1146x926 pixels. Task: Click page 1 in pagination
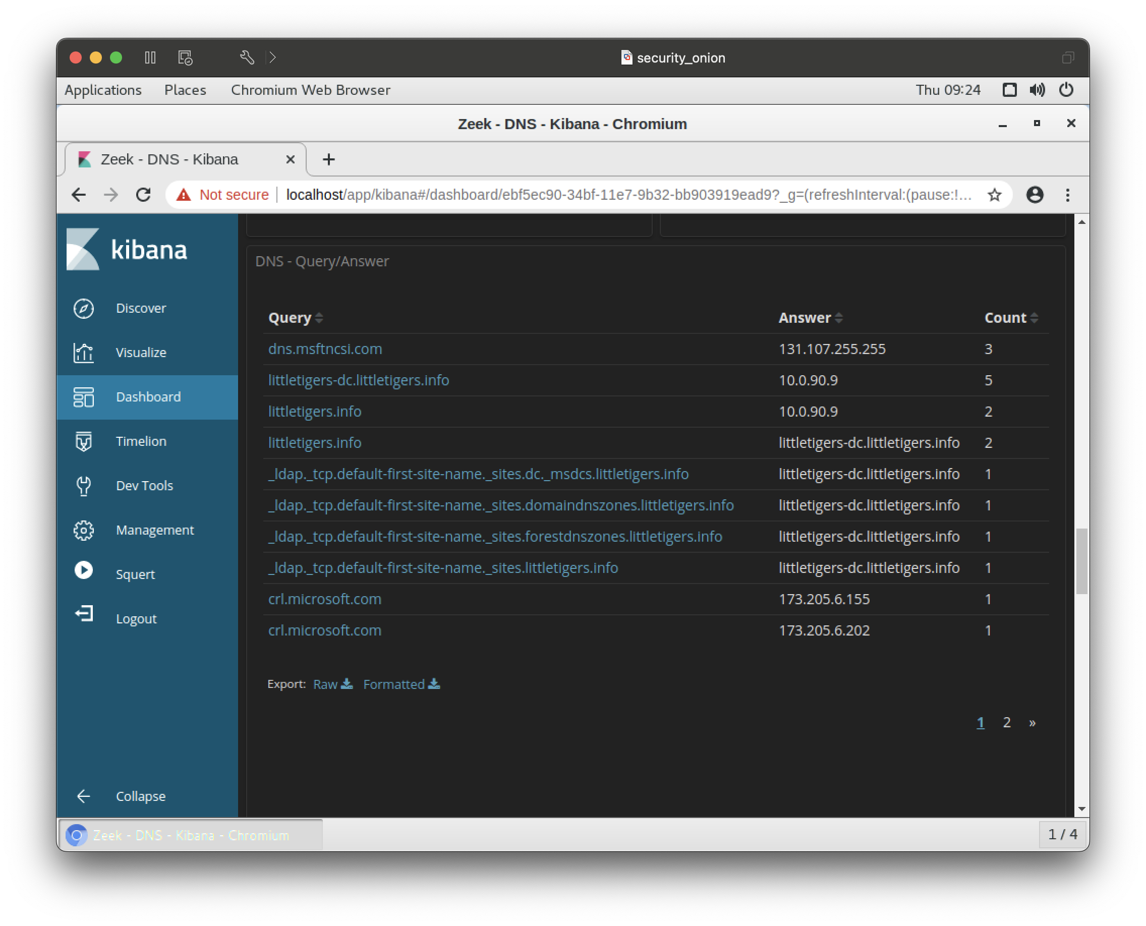coord(980,722)
